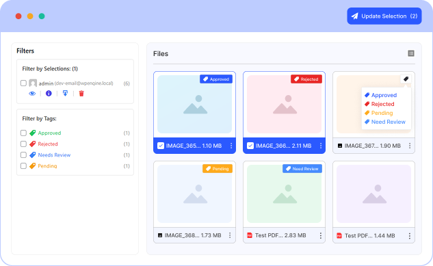
Task: Click the image file icon beside IMAGE_368
Action: click(160, 235)
